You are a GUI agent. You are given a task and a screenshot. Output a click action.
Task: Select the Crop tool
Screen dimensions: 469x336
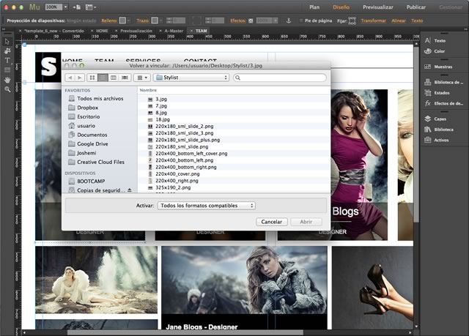click(x=7, y=51)
